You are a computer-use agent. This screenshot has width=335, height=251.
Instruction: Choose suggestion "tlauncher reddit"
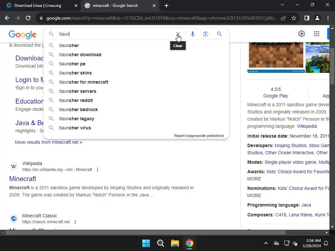click(x=136, y=100)
